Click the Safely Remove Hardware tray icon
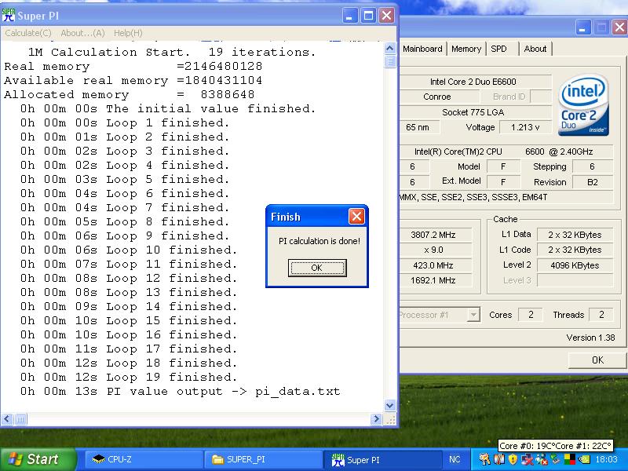This screenshot has height=471, width=628. [x=555, y=459]
